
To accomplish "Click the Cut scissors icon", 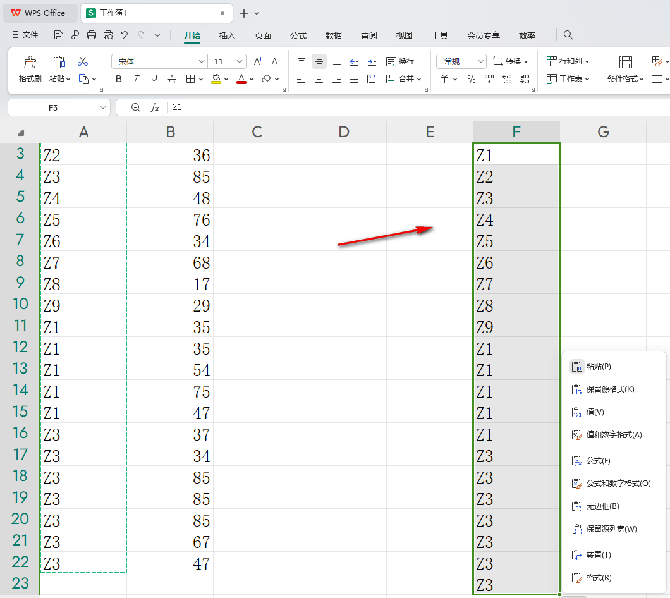I will [82, 61].
